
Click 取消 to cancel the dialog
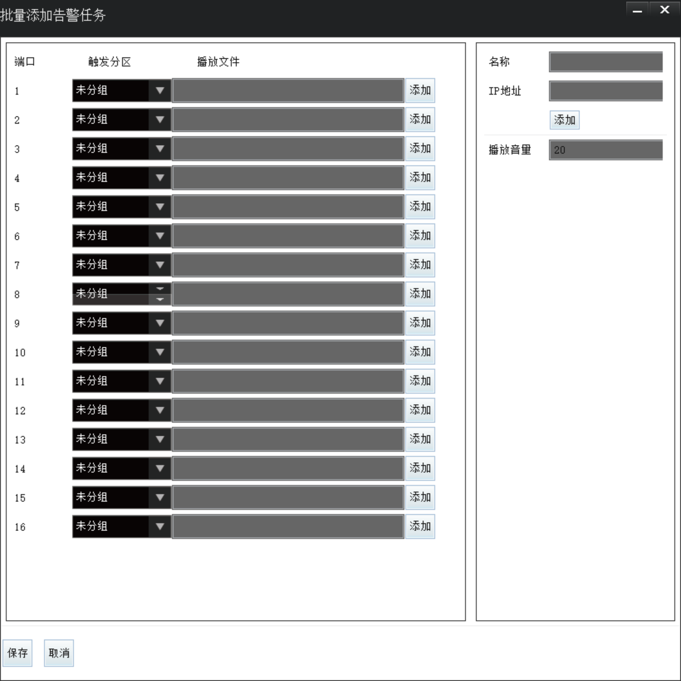58,653
